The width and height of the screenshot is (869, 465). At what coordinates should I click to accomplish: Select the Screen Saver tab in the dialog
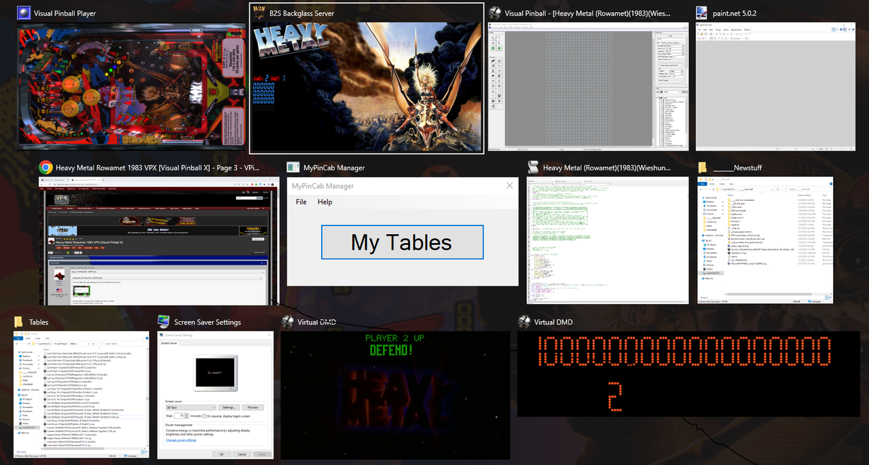169,343
